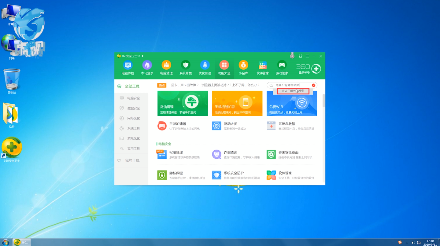The height and width of the screenshot is (246, 440).
Task: Open the skin (shirt) icon
Action: click(x=300, y=56)
